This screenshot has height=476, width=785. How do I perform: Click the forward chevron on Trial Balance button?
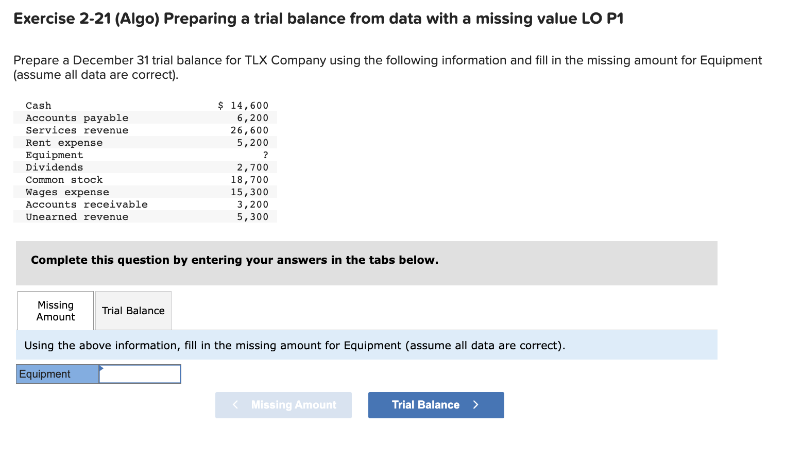click(x=475, y=405)
